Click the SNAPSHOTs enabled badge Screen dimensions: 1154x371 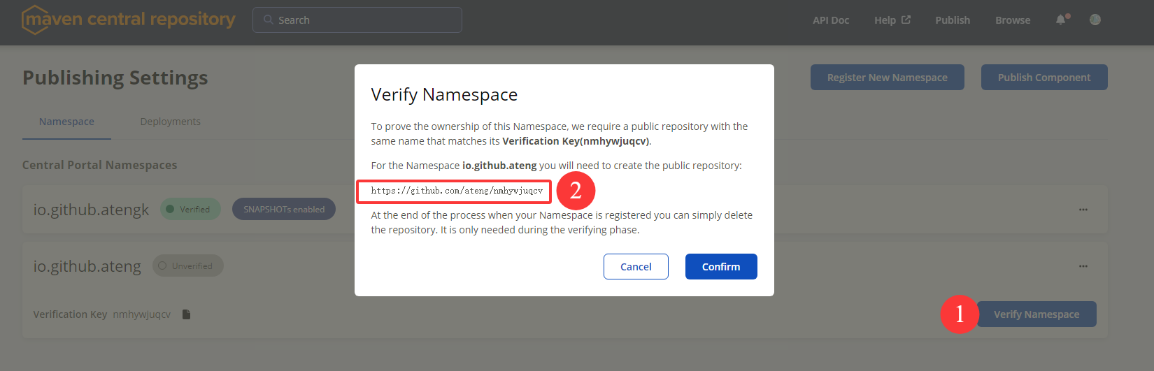coord(284,210)
